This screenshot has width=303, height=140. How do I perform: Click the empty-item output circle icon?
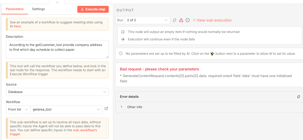click(x=123, y=32)
